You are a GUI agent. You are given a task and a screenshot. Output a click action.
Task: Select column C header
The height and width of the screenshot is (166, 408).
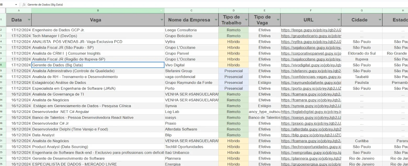click(x=191, y=10)
